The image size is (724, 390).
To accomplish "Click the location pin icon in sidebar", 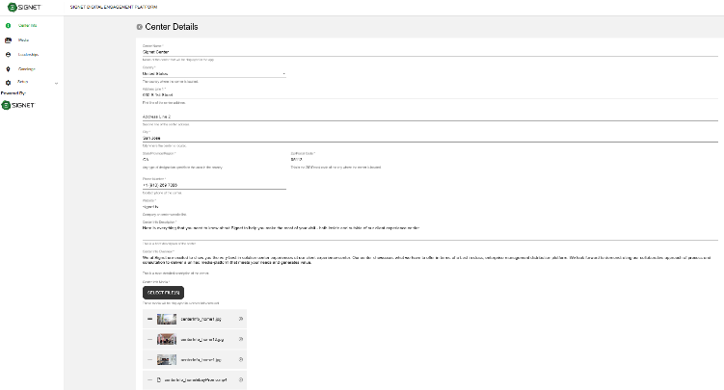I will pyautogui.click(x=8, y=69).
